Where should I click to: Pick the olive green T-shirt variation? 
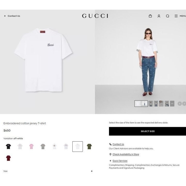[89, 146]
